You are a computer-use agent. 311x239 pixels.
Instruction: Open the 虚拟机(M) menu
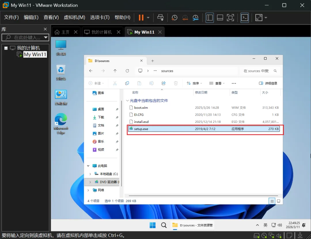pyautogui.click(x=74, y=18)
